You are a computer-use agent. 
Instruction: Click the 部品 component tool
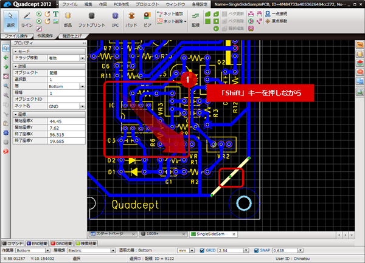pyautogui.click(x=68, y=20)
